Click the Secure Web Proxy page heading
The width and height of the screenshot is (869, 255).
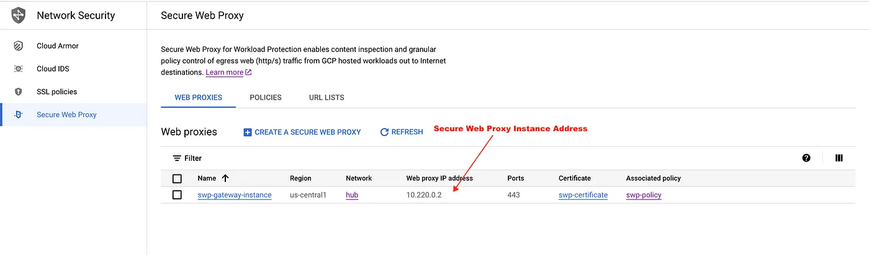[x=202, y=15]
